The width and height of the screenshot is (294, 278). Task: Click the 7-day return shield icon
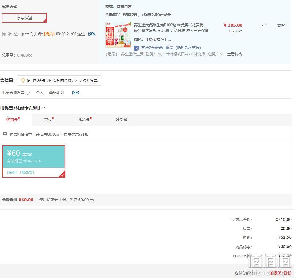tap(137, 48)
